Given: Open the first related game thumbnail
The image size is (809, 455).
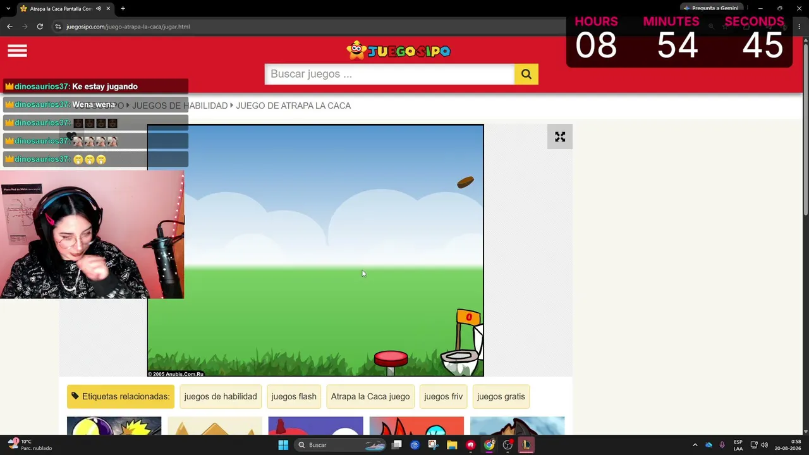Looking at the screenshot, I should (114, 426).
